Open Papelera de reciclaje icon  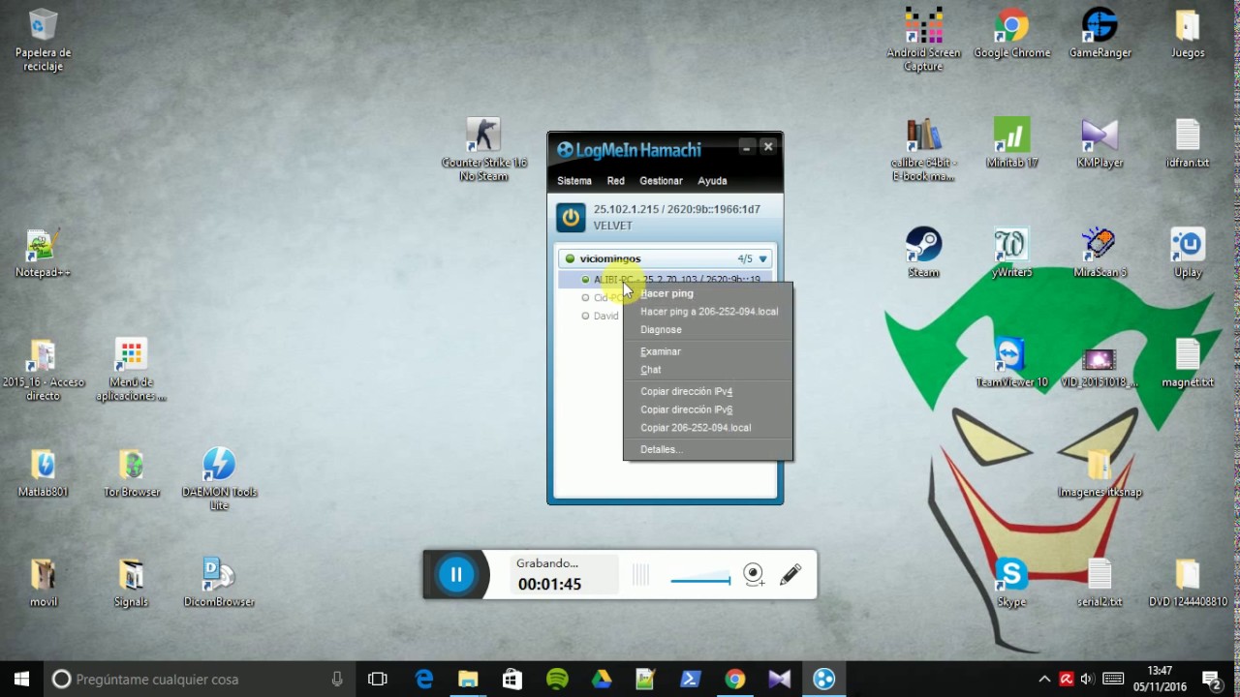click(43, 40)
